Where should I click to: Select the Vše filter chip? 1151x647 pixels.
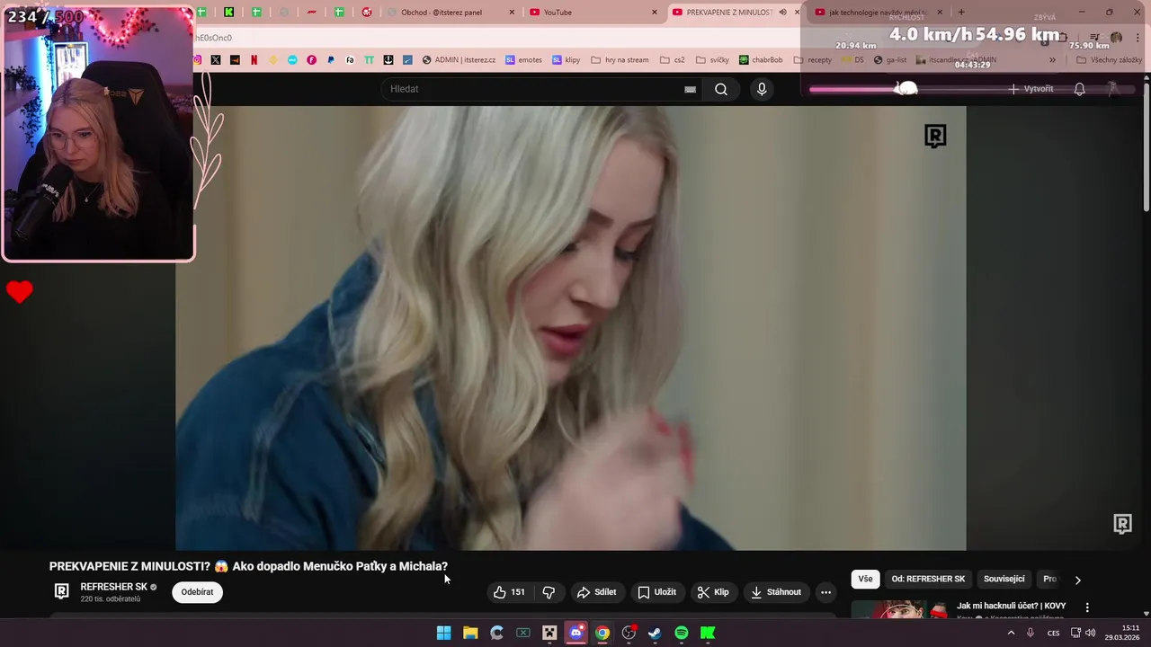[865, 580]
